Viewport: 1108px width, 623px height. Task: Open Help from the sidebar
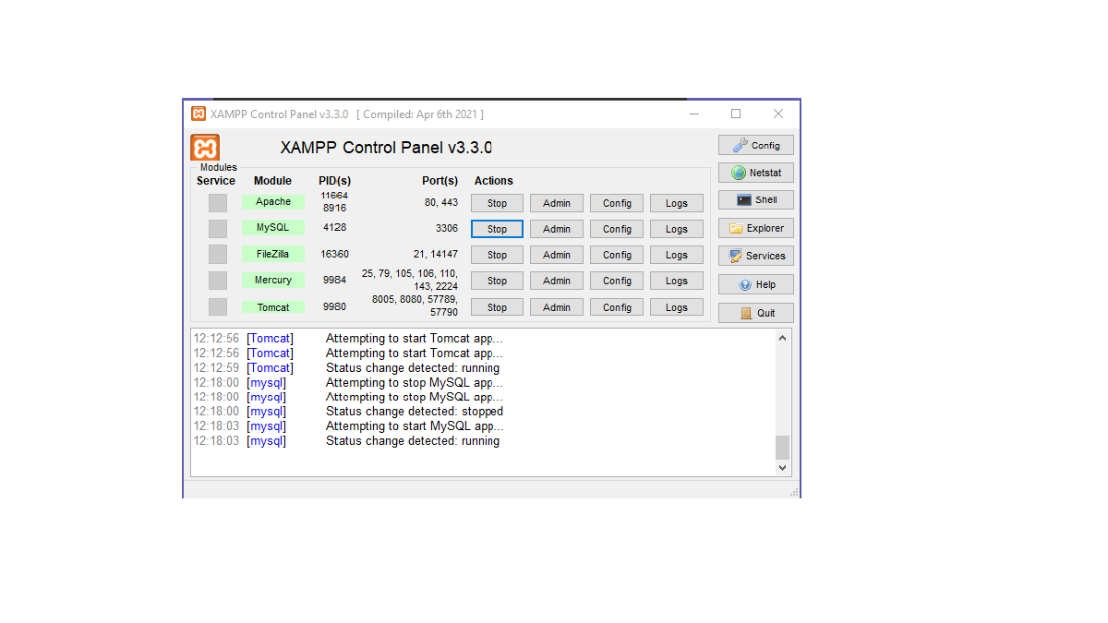pos(756,285)
